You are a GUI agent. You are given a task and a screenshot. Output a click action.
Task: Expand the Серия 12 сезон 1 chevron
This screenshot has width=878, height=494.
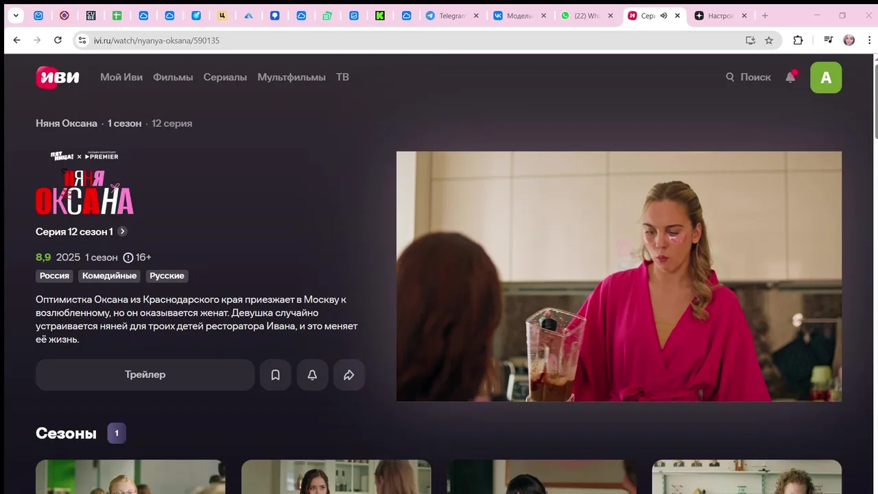(122, 231)
